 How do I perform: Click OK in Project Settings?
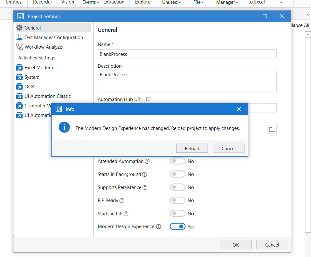pos(235,245)
